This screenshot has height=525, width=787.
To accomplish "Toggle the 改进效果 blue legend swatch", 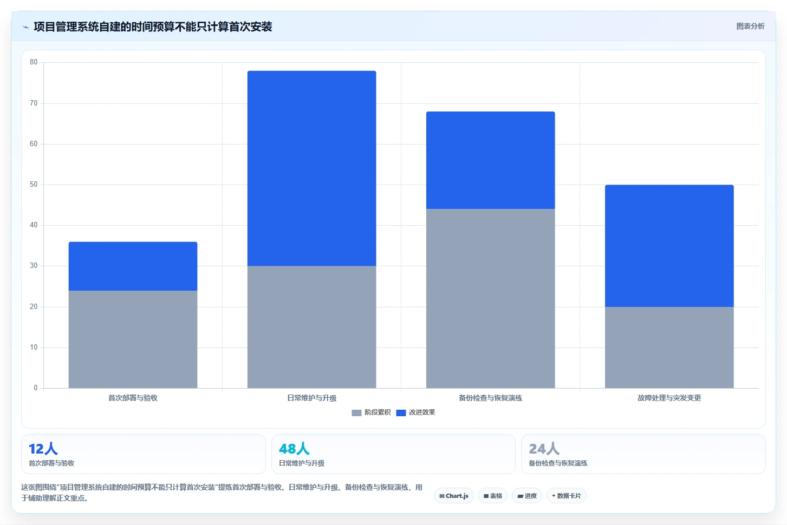I will [x=401, y=413].
